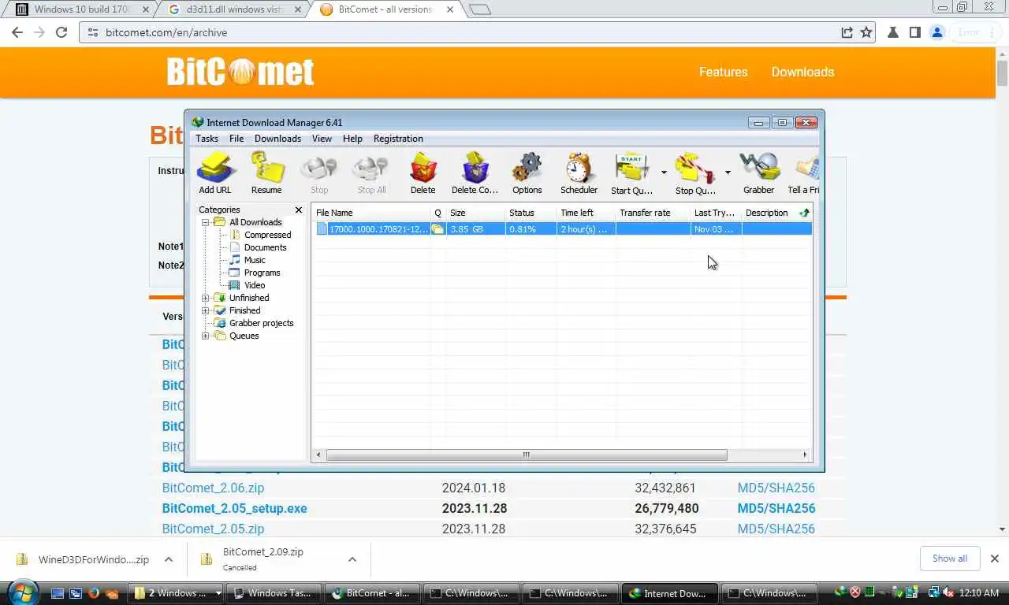This screenshot has height=605, width=1009.
Task: Expand the Queues tree node
Action: pos(206,336)
